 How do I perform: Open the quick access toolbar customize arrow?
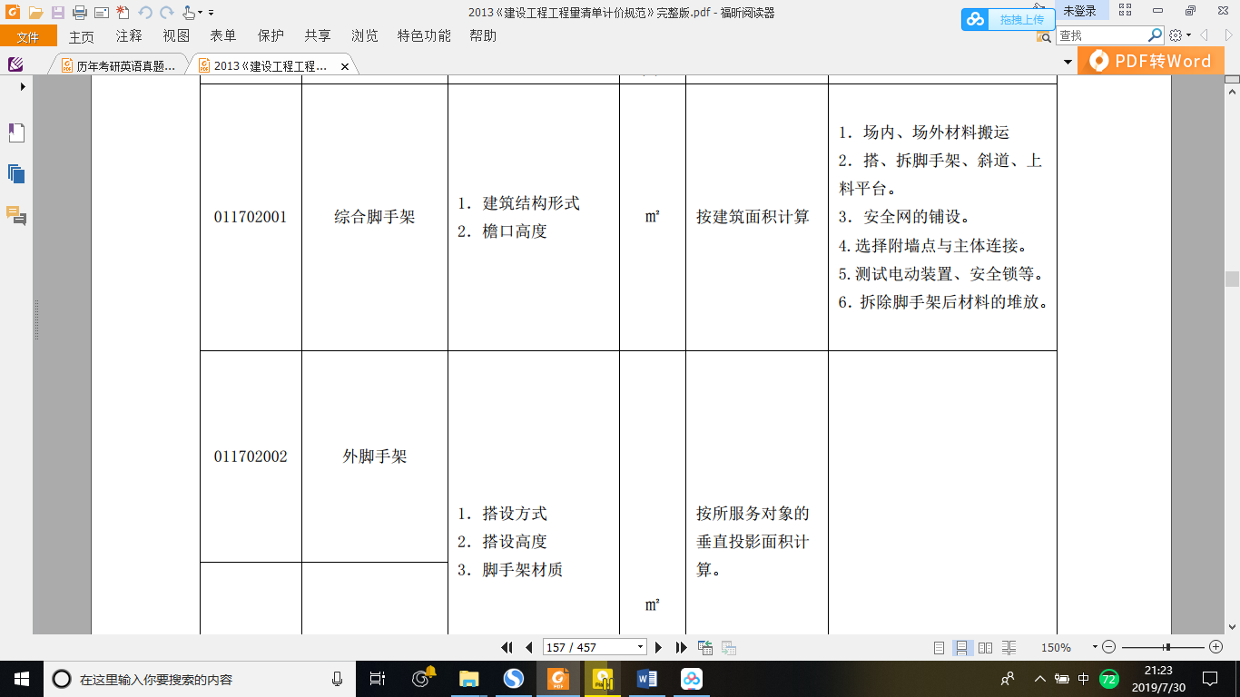coord(212,13)
